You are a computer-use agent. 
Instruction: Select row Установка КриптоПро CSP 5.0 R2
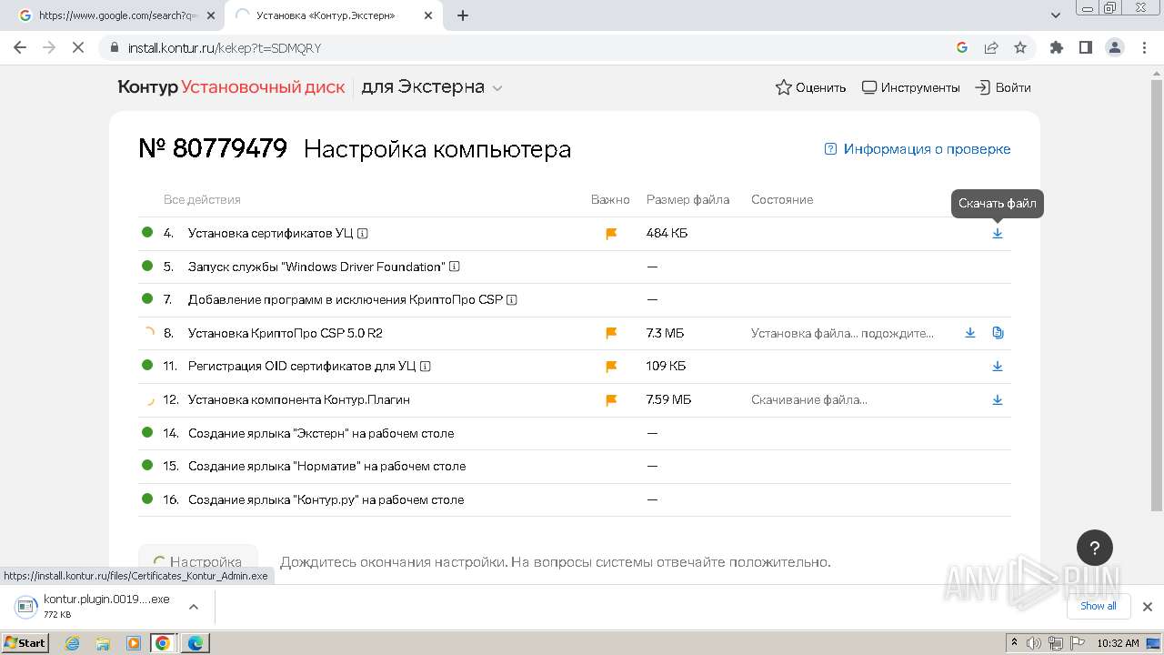coord(575,333)
